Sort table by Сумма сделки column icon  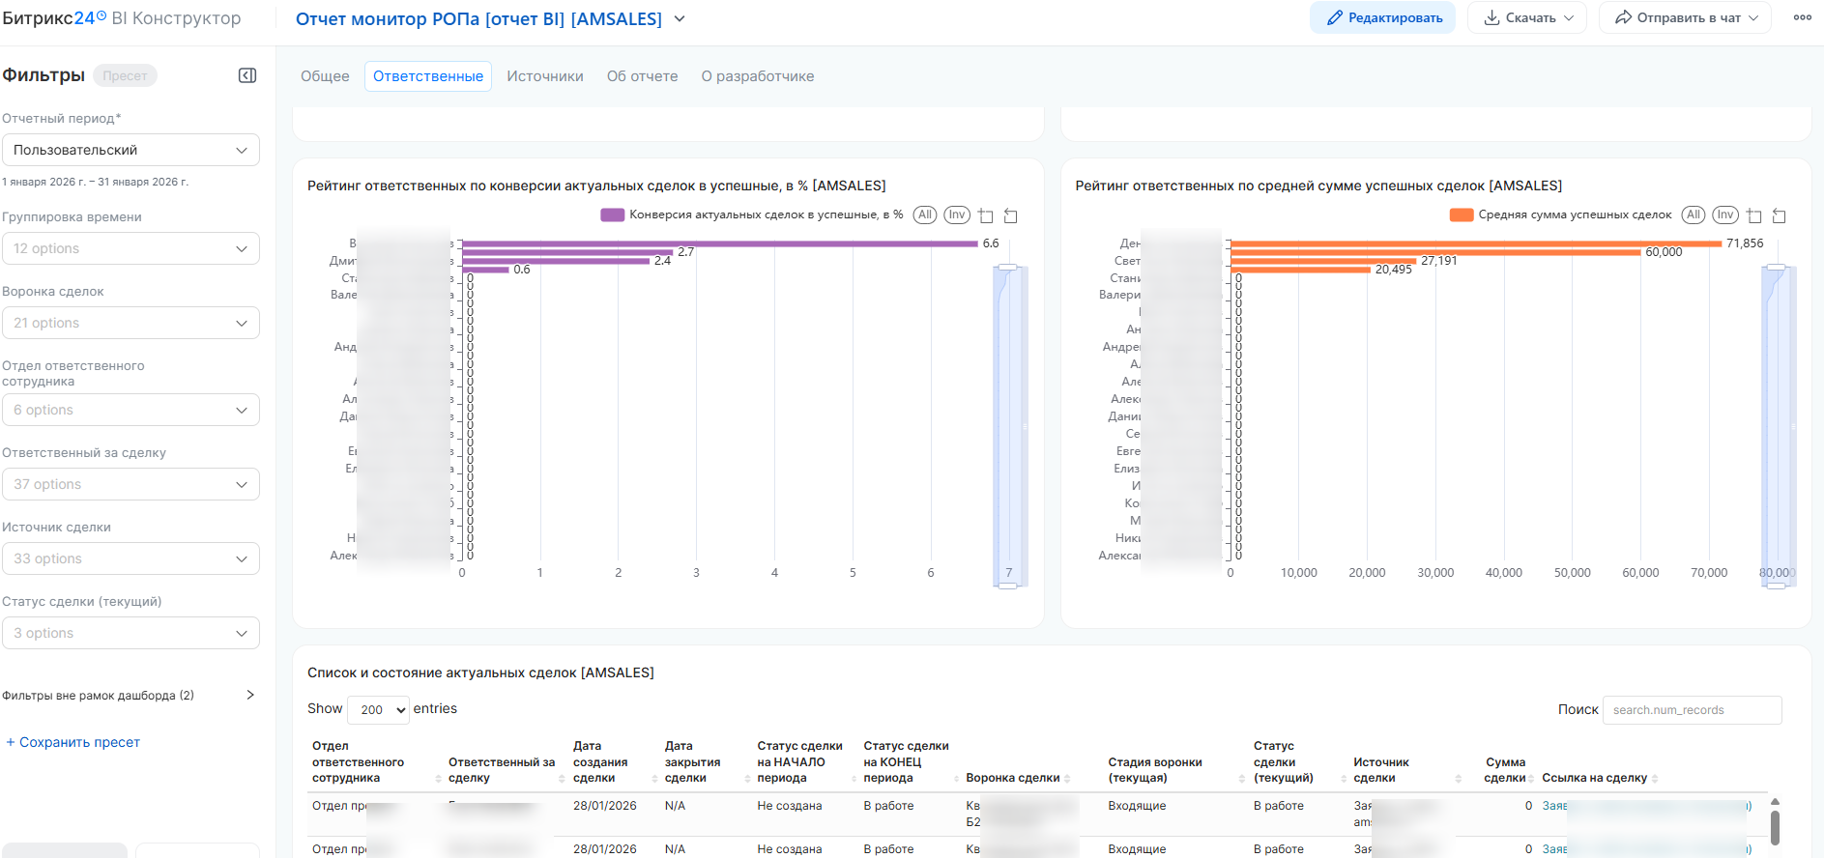(x=1531, y=779)
